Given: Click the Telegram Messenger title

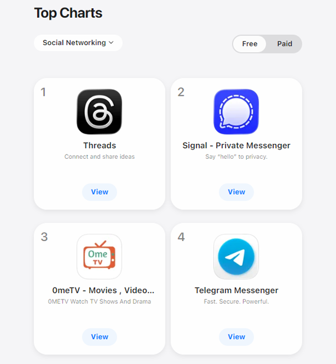Looking at the screenshot, I should coord(236,291).
